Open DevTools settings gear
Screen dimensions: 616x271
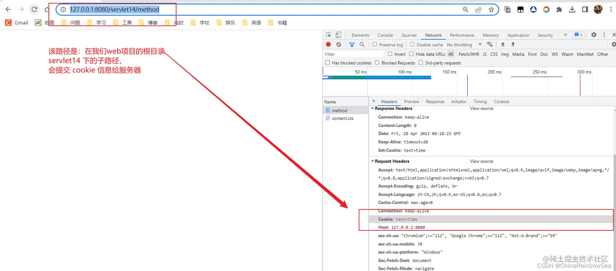(x=594, y=35)
